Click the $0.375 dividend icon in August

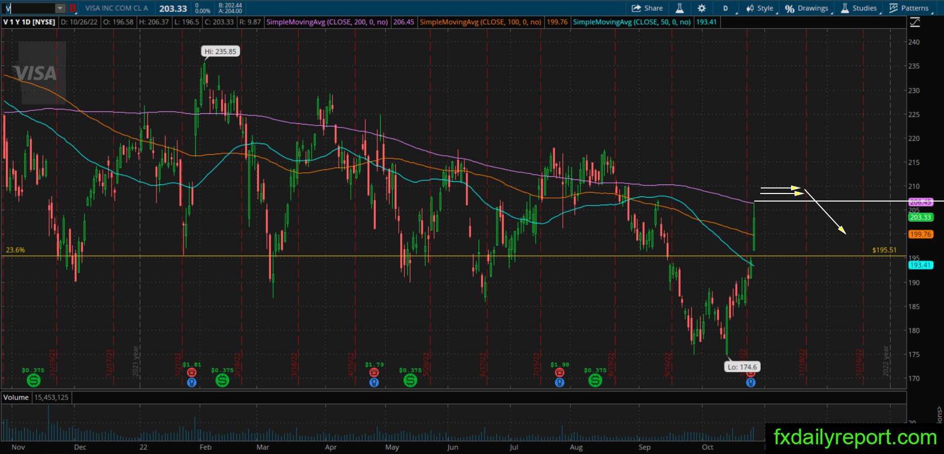[x=595, y=380]
